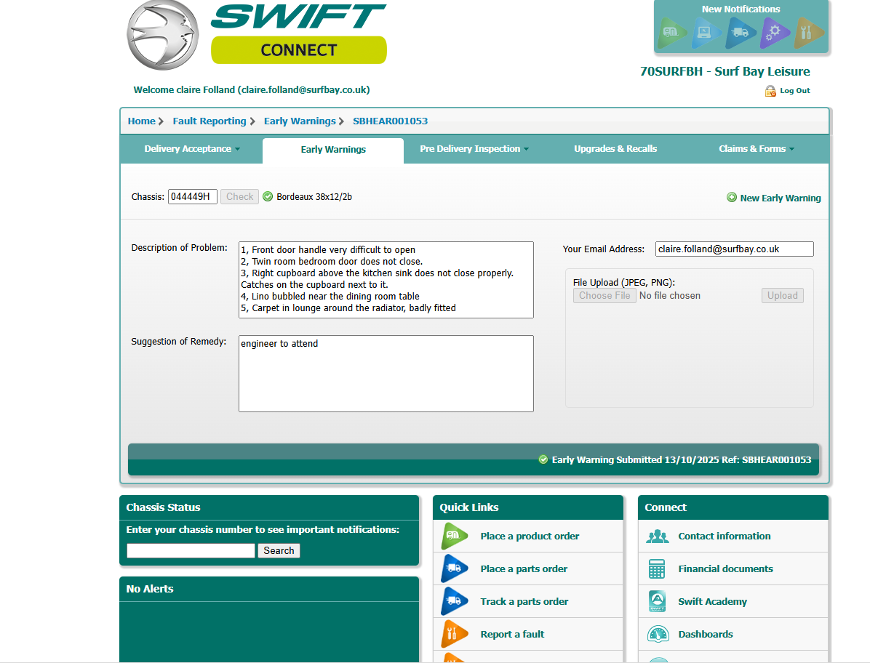Open the Place a product order link
Viewport: 870px width, 663px height.
point(530,536)
